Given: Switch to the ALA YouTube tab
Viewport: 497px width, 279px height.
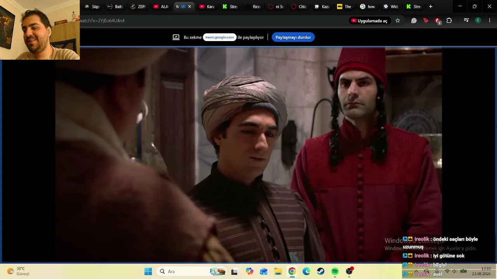Looking at the screenshot, I should [161, 7].
